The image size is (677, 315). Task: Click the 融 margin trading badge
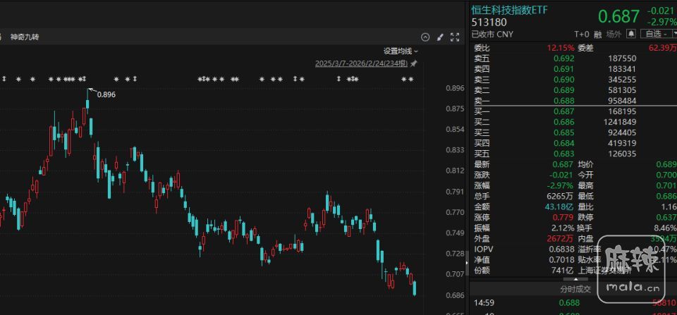click(x=597, y=33)
